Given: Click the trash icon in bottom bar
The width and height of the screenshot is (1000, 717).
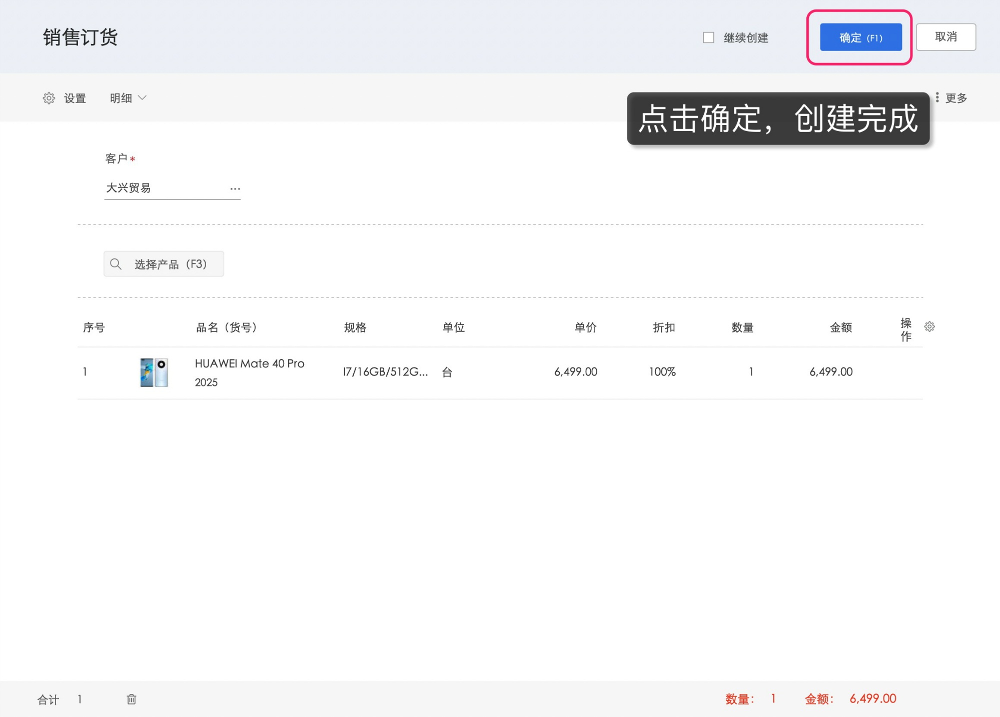Looking at the screenshot, I should point(131,699).
